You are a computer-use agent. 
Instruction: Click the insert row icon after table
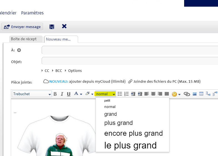coord(208,94)
